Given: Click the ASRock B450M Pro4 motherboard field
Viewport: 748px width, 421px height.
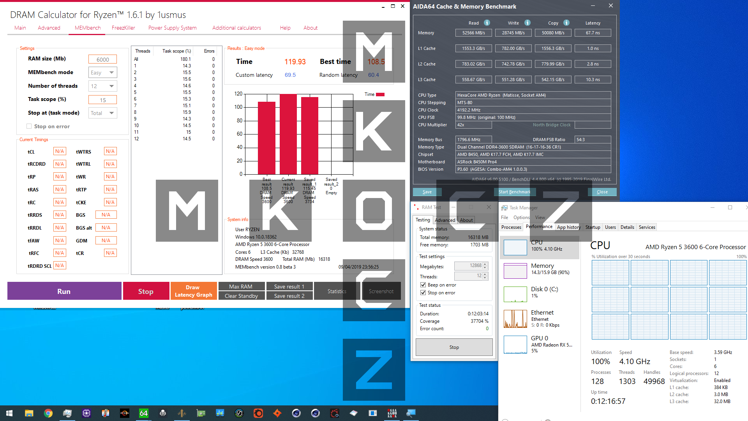Looking at the screenshot, I should coord(533,162).
